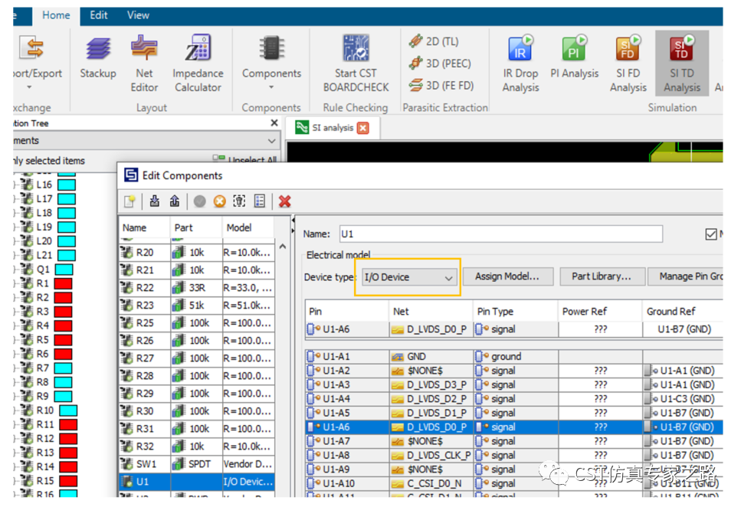Start CST BOARDCHECK rule checking

pos(356,64)
